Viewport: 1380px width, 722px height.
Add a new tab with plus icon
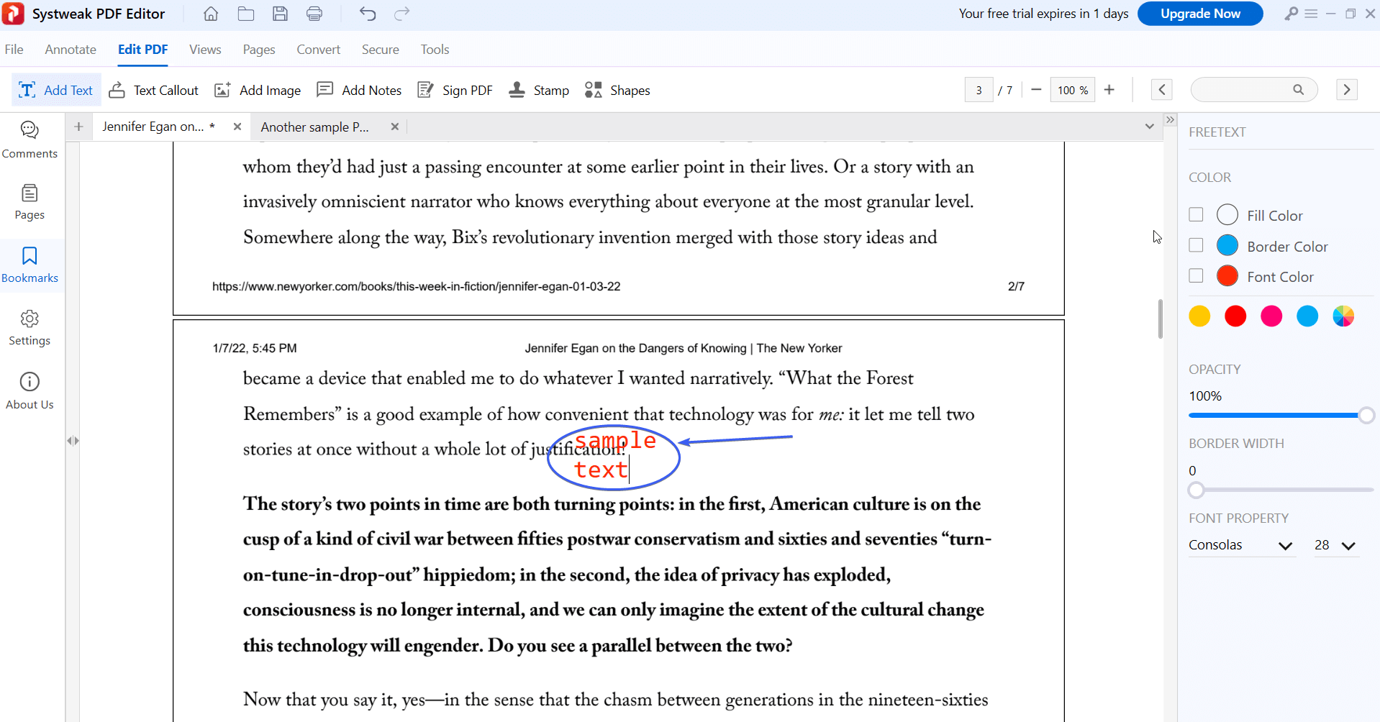[78, 127]
